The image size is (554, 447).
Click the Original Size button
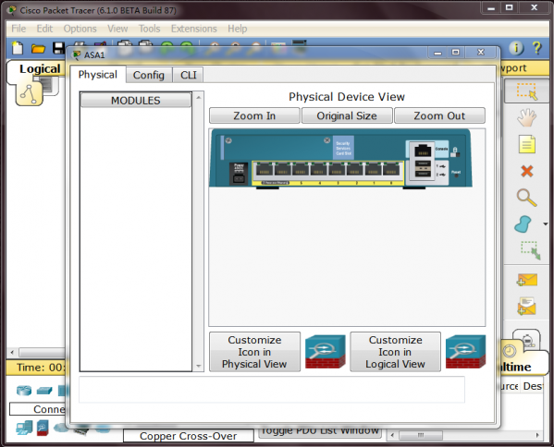347,115
